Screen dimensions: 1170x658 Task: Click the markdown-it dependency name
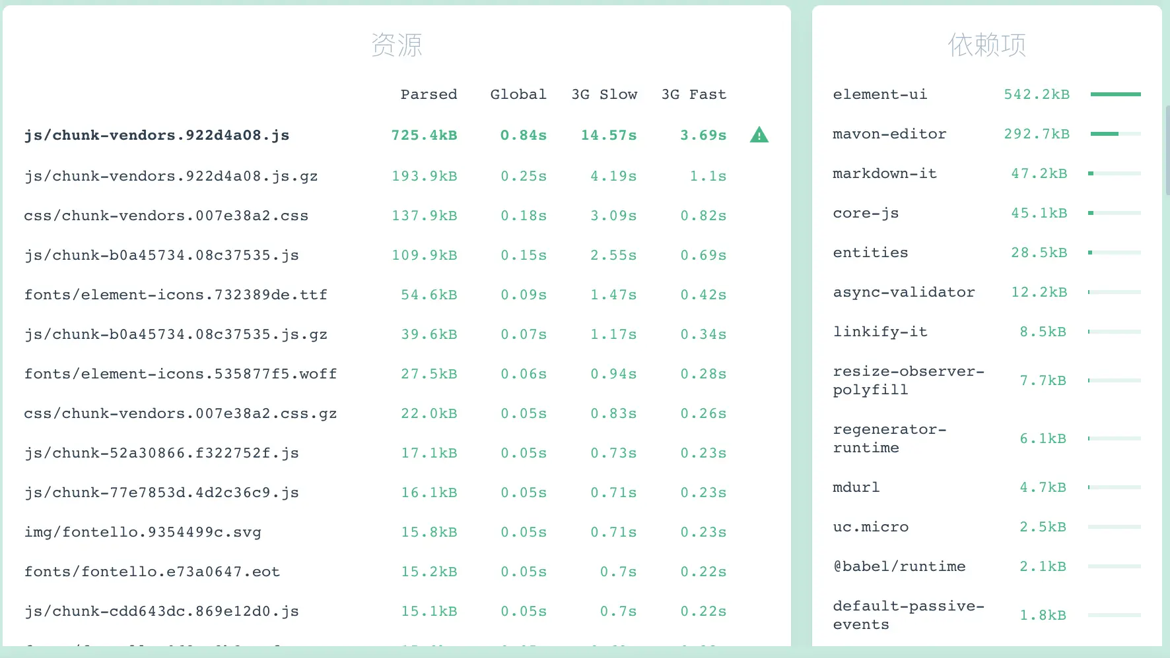point(885,173)
